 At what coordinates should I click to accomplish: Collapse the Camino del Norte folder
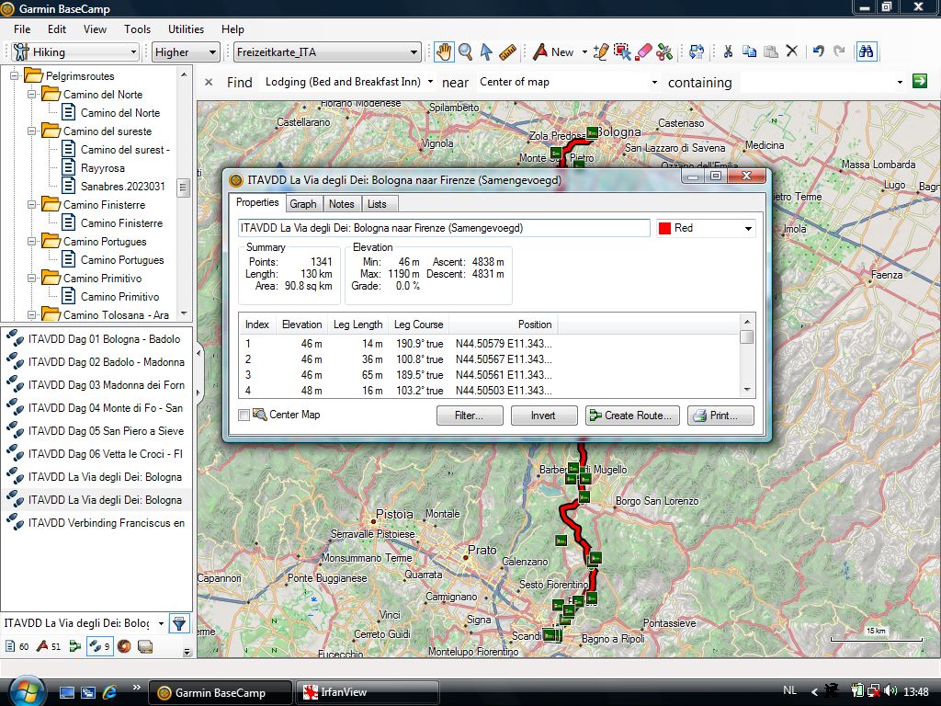coord(31,95)
